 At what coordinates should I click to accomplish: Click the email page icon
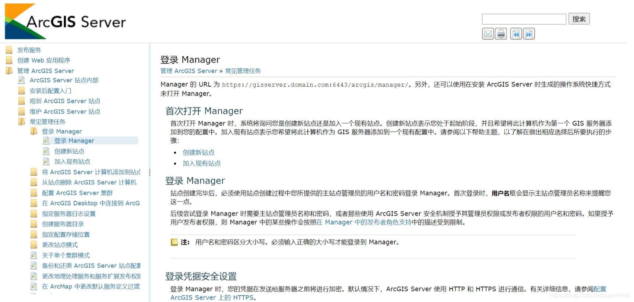[488, 34]
